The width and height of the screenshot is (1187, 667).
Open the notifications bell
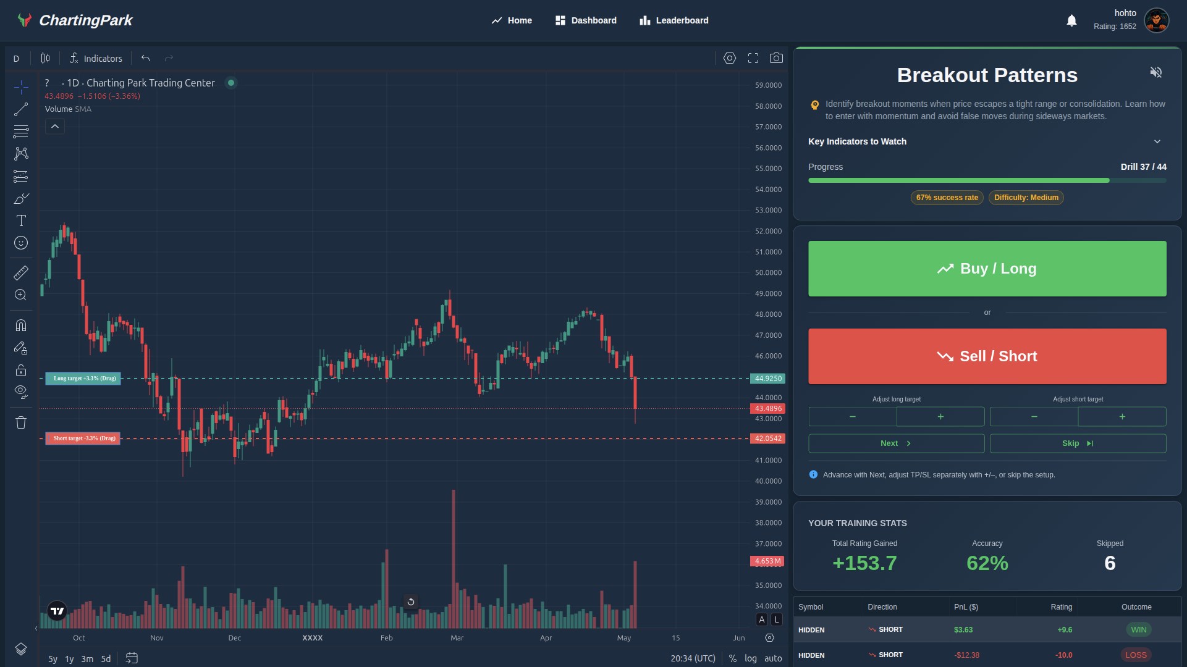pyautogui.click(x=1071, y=20)
